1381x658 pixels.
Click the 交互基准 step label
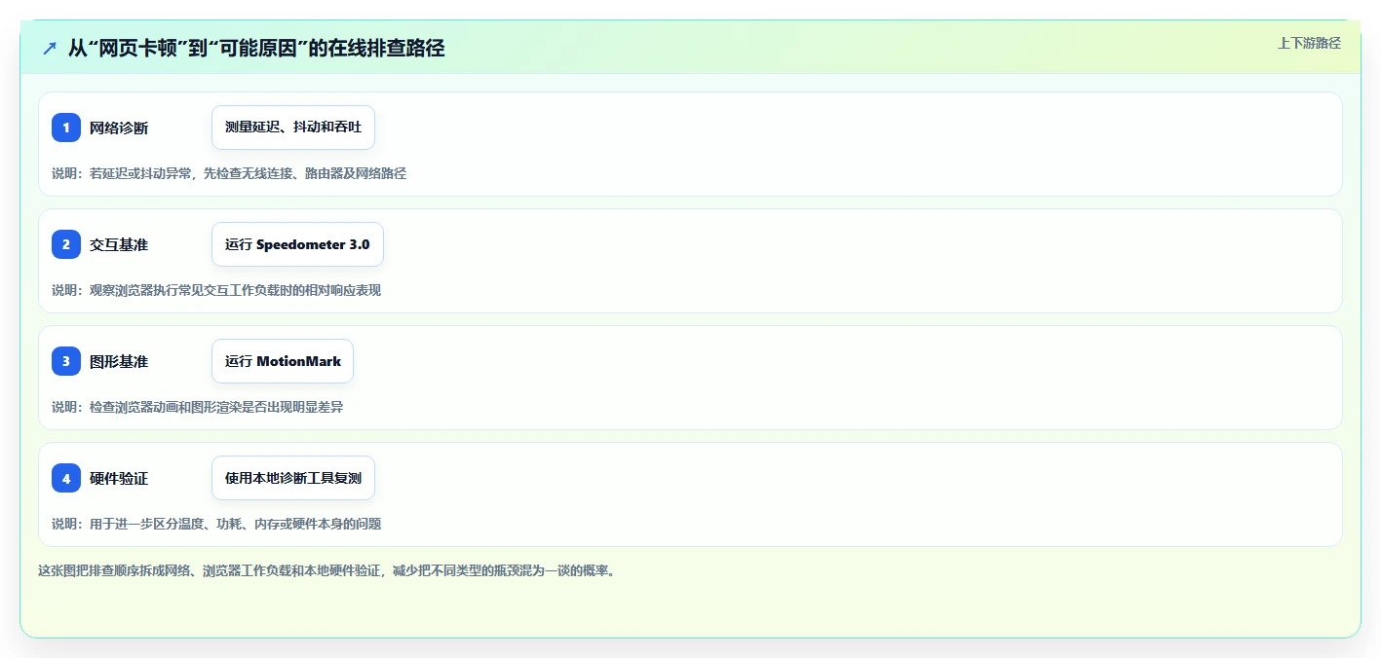coord(119,244)
